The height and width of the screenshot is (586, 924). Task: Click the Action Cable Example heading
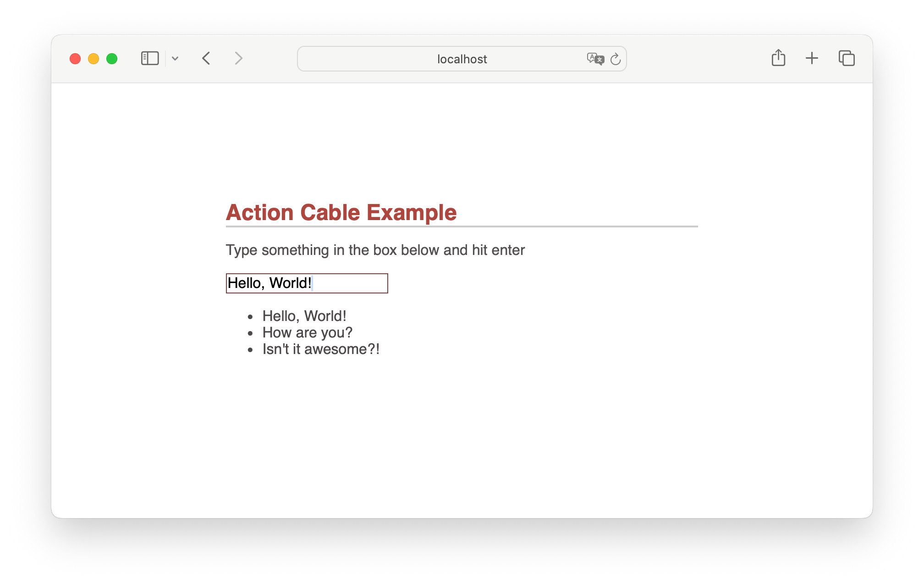(341, 213)
